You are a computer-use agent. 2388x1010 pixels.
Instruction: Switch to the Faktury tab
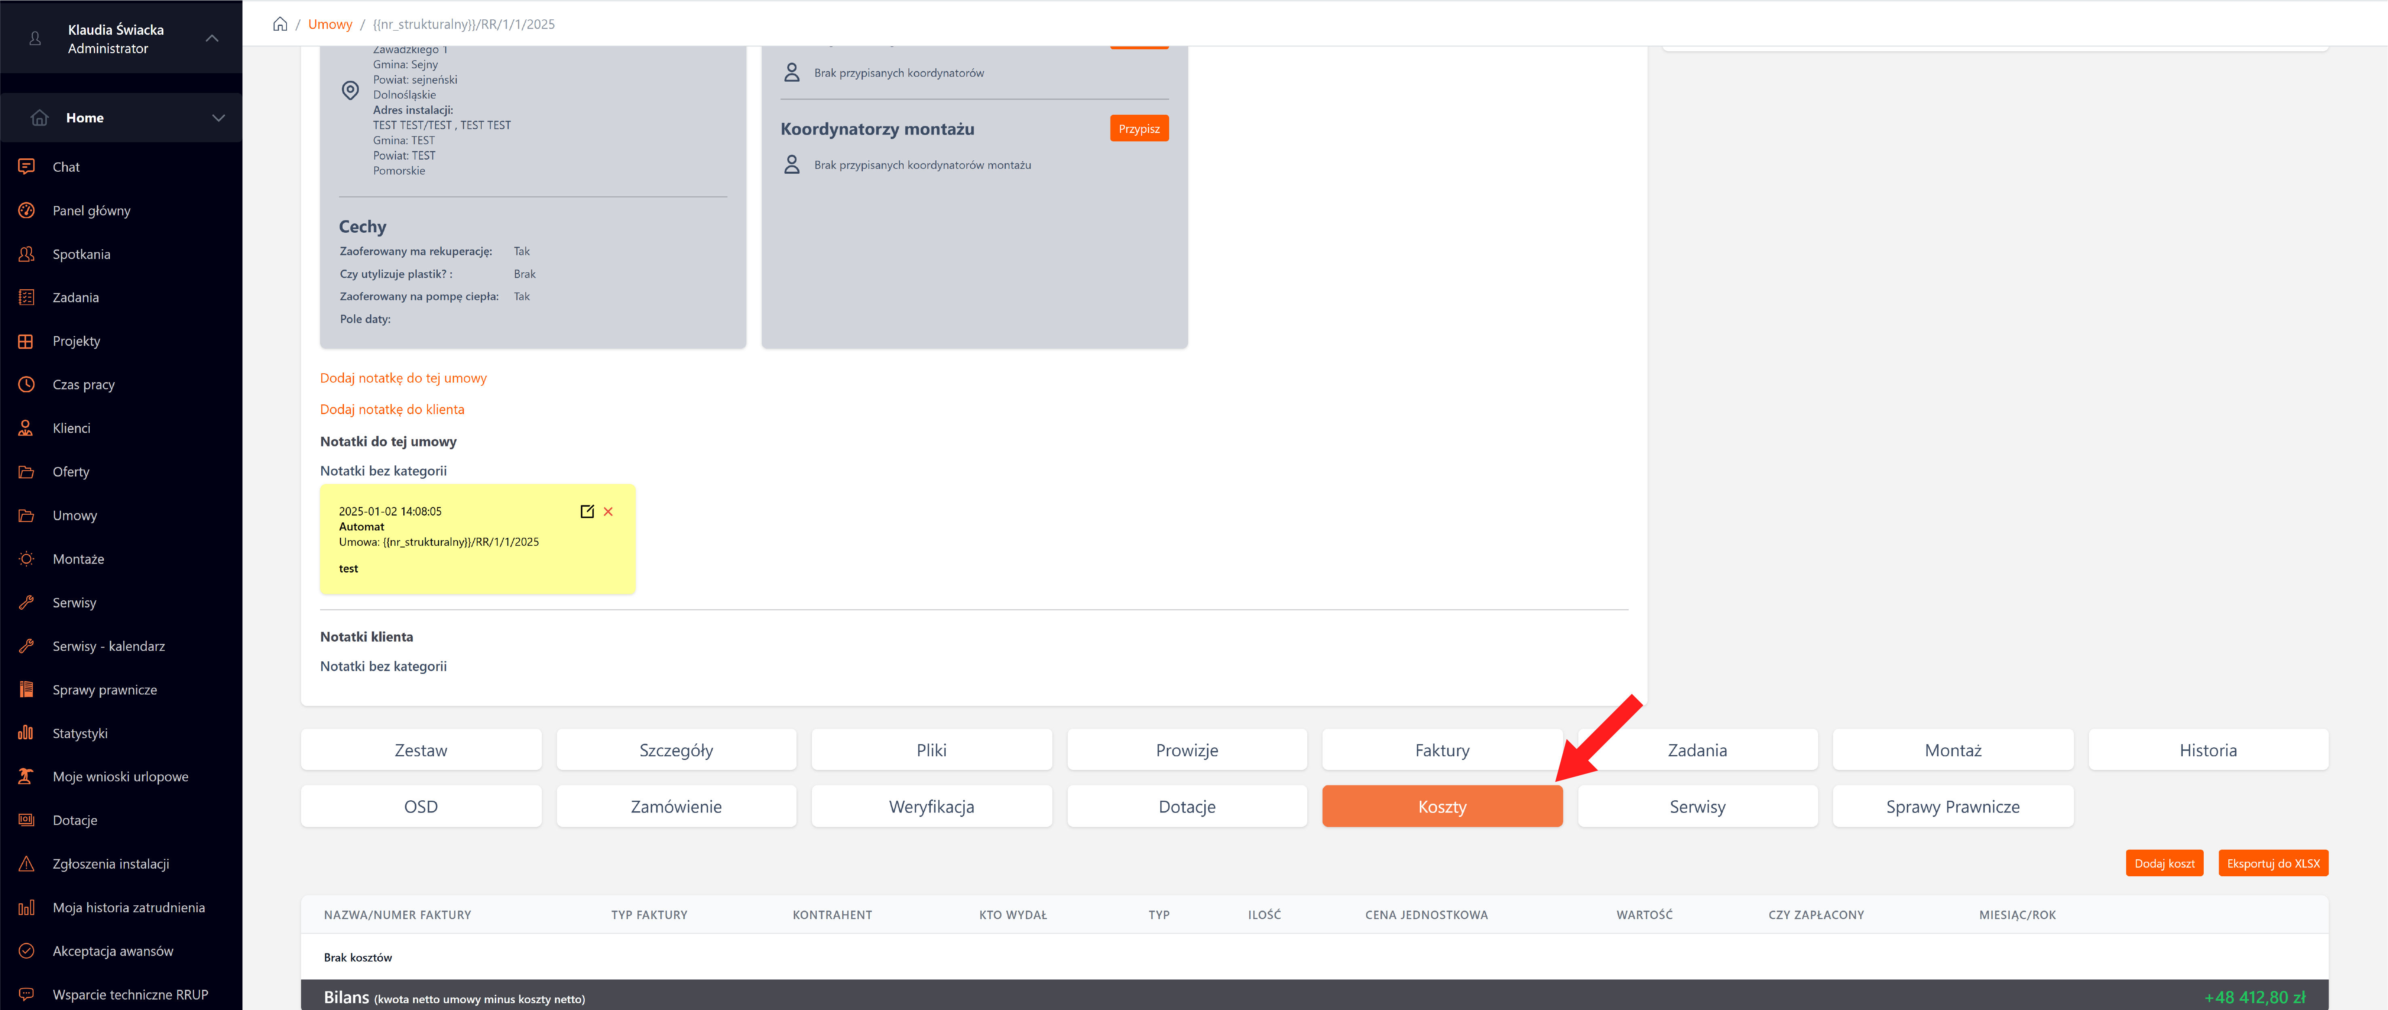click(x=1442, y=750)
